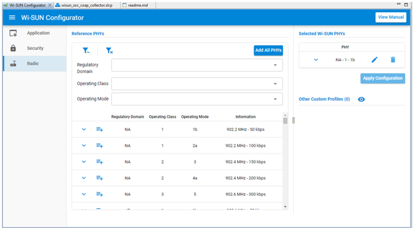This screenshot has width=414, height=228.
Task: Open the Operating Class dropdown
Action: 197,84
